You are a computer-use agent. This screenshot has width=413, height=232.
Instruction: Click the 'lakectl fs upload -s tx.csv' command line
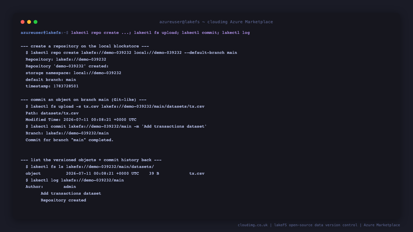[x=115, y=106]
